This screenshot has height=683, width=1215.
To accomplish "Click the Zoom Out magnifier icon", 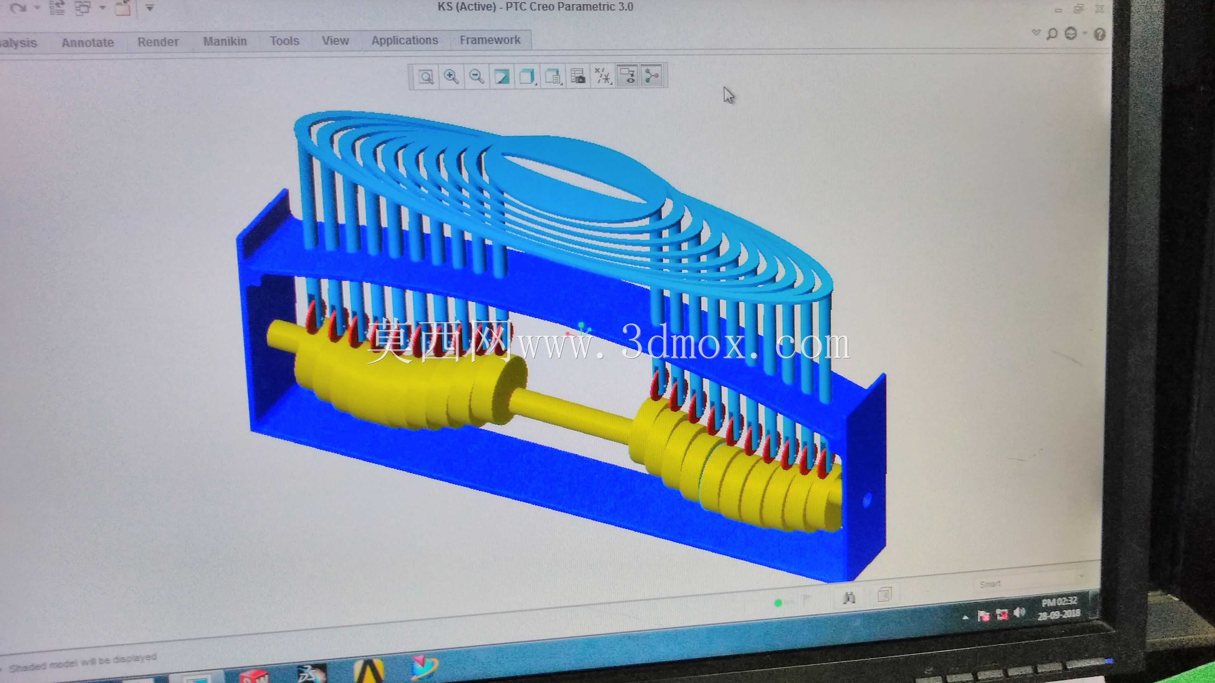I will [477, 76].
